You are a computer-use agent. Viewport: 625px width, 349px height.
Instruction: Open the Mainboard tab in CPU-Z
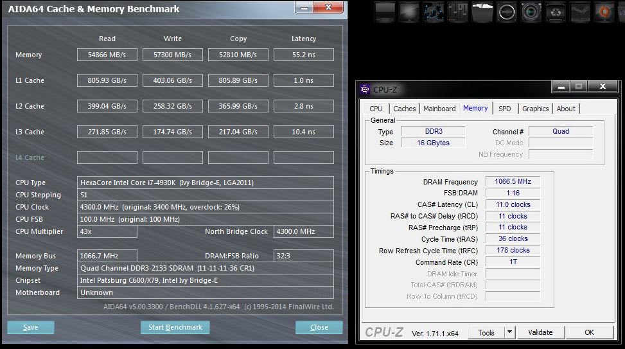[439, 109]
